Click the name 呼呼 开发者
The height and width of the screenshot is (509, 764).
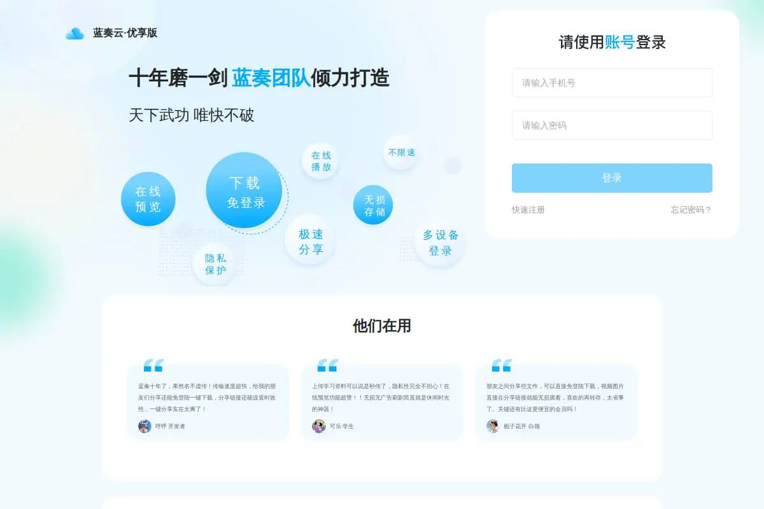coord(170,426)
